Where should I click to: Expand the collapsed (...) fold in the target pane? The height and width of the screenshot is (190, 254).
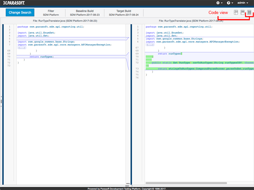coord(150,45)
